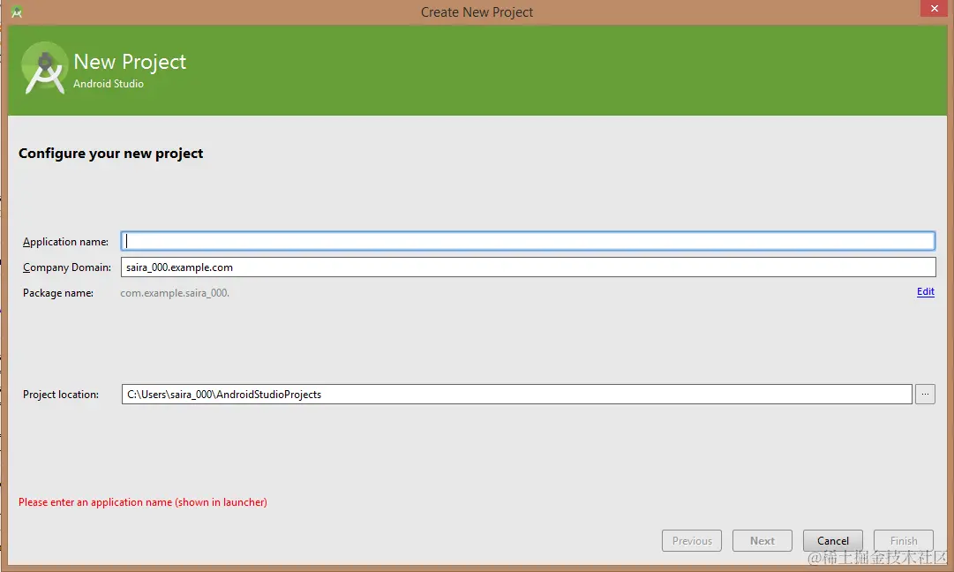Edit the package name via Edit link
954x572 pixels.
[x=926, y=291]
